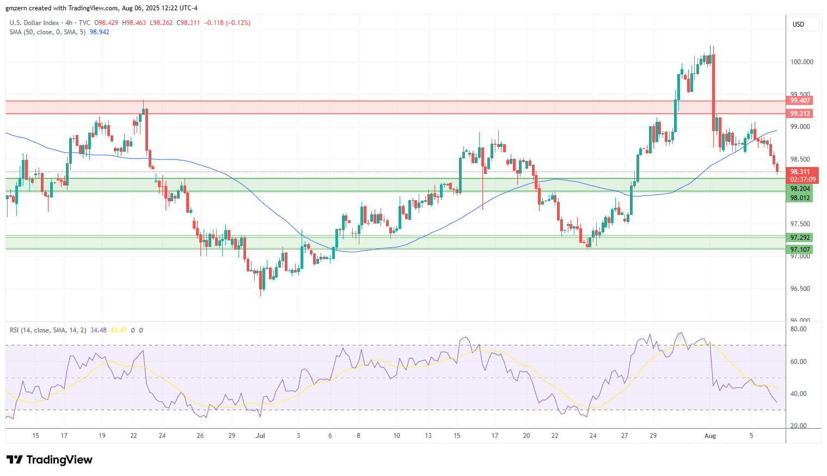The height and width of the screenshot is (476, 827).
Task: Click the 100.000 price axis tick
Action: [x=802, y=62]
